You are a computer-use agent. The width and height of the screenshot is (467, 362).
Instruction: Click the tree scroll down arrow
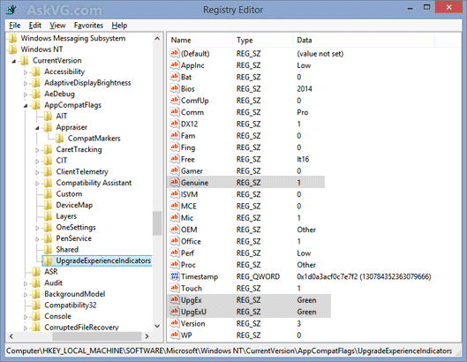pos(157,326)
